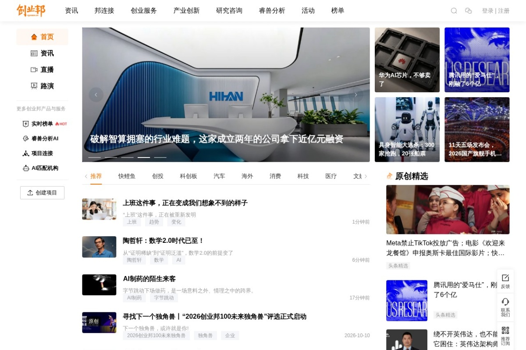
Task: Click the 陶哲轩 article thumbnail
Action: 99,247
